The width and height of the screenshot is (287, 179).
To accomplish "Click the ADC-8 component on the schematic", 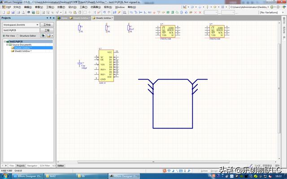I will [106, 66].
